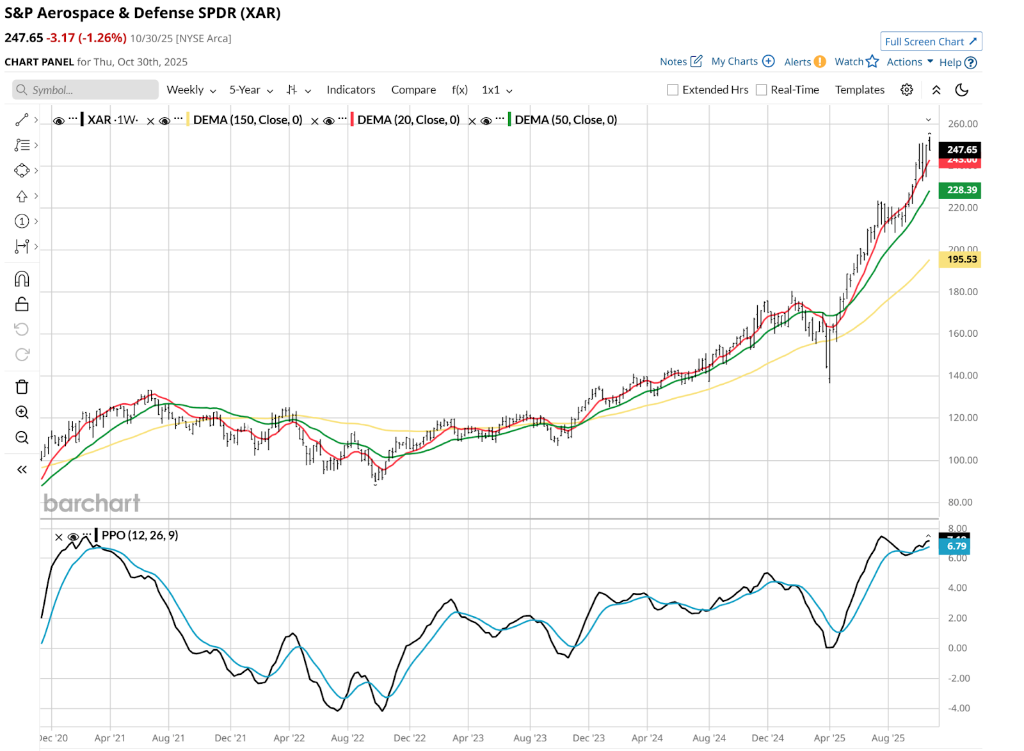This screenshot has width=1024, height=751.
Task: Enable the Extended Hrs checkbox
Action: [x=673, y=90]
